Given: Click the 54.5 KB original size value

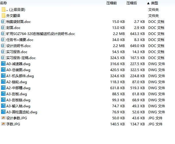Looking at the screenshot, I should click(x=118, y=52).
